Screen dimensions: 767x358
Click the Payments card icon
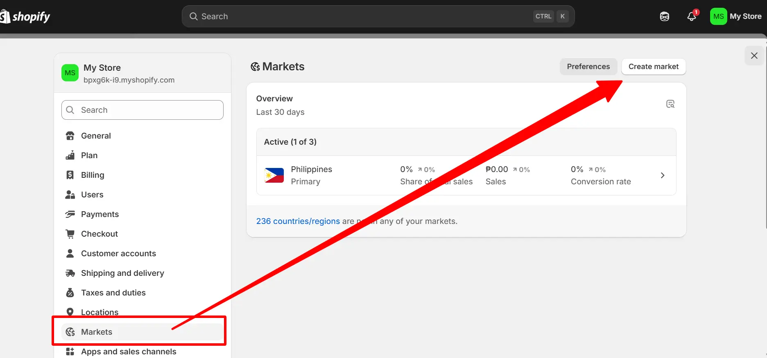pos(70,214)
